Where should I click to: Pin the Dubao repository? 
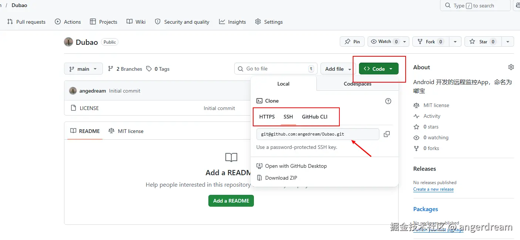click(352, 41)
